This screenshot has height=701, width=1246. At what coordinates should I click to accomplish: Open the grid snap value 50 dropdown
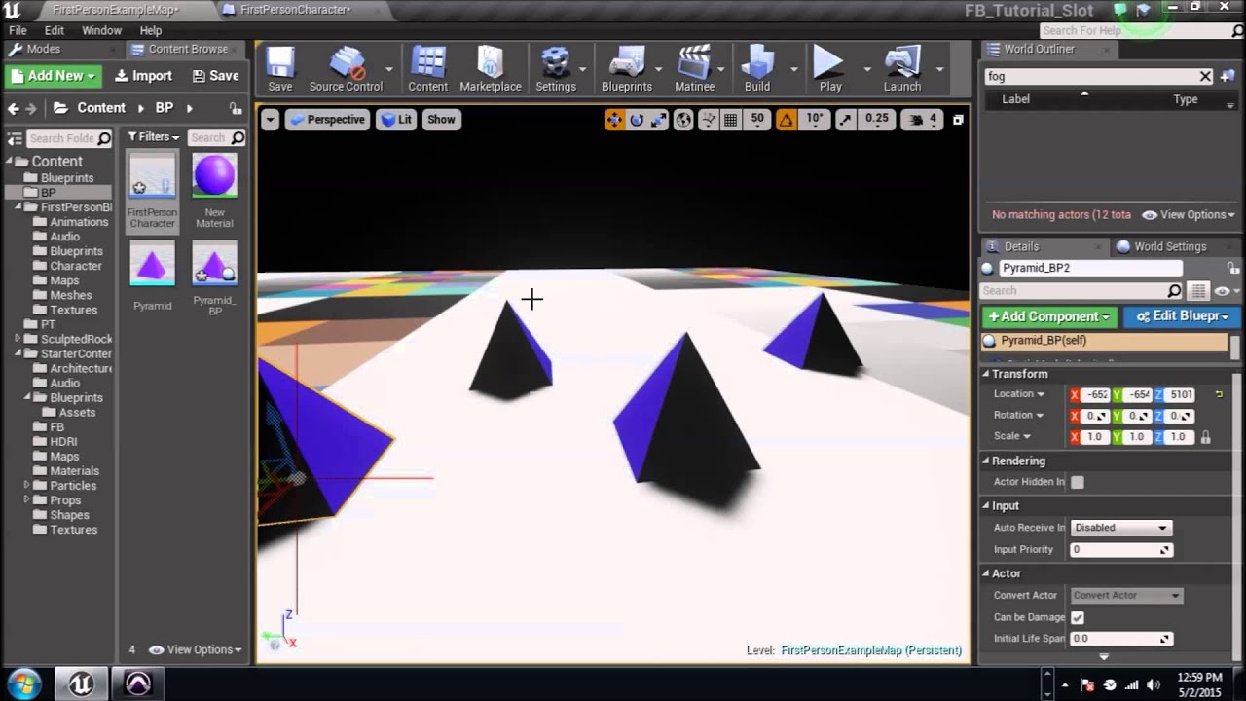(756, 120)
